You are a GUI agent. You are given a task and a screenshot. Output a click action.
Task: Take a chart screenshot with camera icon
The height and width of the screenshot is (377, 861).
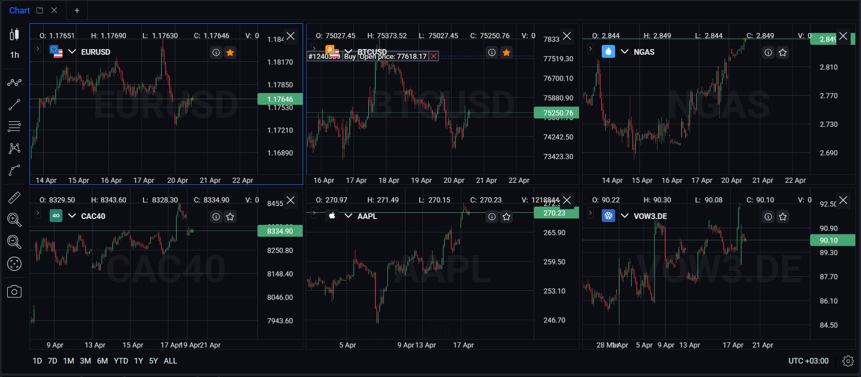pos(14,292)
